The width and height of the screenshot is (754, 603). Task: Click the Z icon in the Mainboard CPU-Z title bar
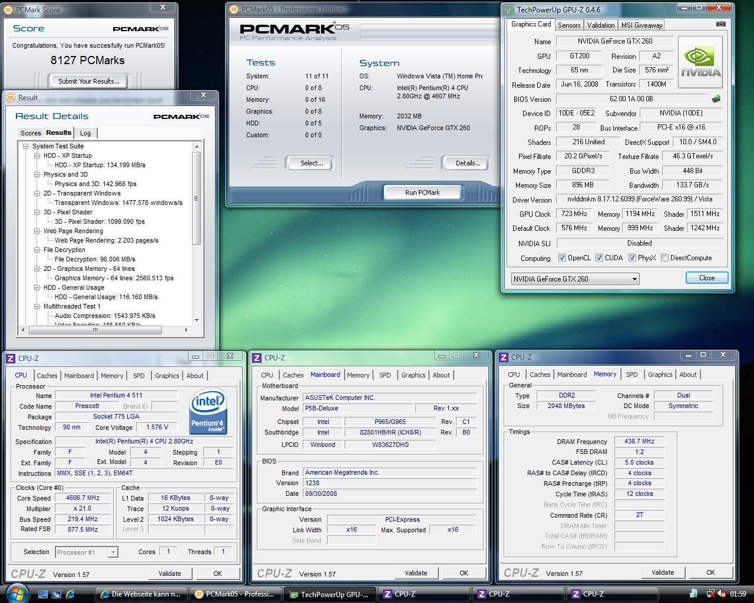click(257, 357)
